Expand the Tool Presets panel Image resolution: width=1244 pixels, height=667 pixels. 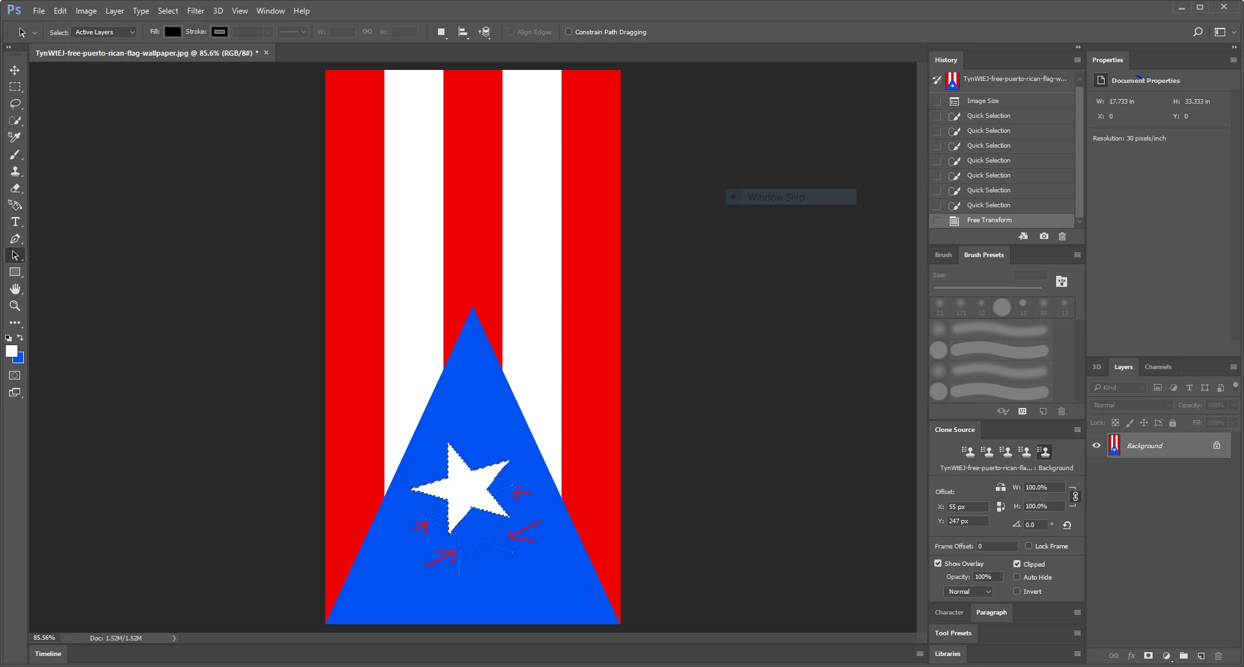coord(953,633)
